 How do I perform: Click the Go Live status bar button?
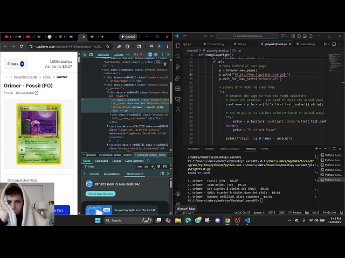[x=329, y=212]
